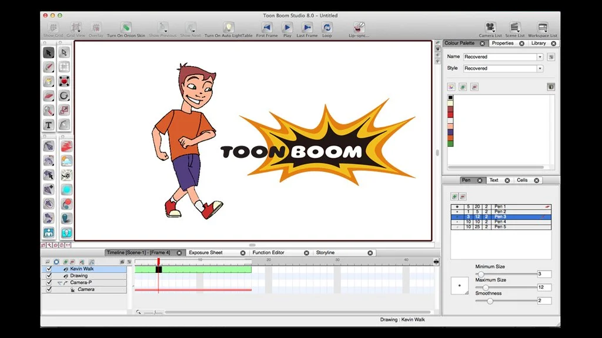This screenshot has height=338, width=602.
Task: Click the red timeline playhead marker
Action: point(158,261)
